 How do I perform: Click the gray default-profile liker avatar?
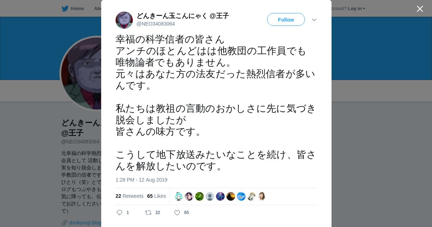click(210, 196)
